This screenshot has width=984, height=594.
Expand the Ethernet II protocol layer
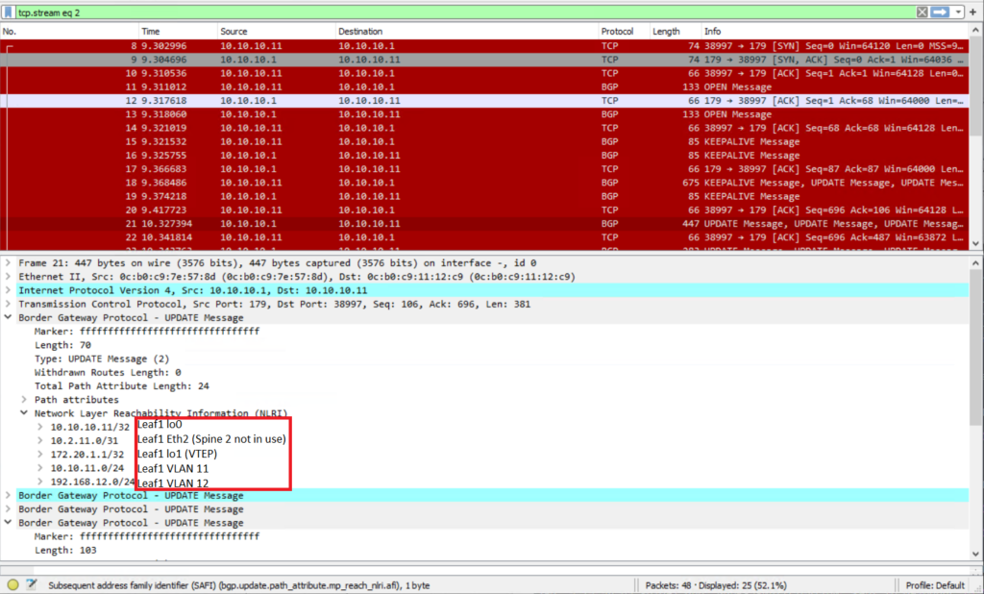tap(7, 276)
